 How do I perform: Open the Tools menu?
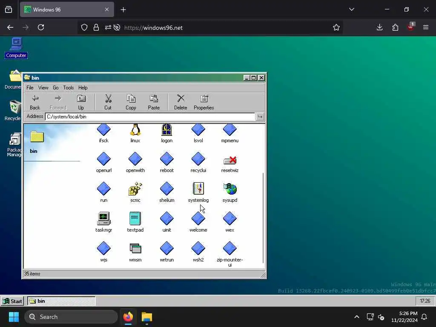pos(69,88)
